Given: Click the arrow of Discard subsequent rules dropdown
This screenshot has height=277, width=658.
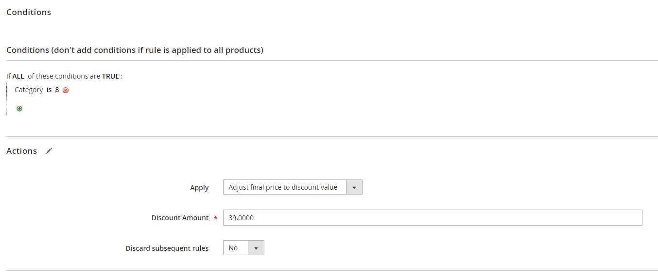Looking at the screenshot, I should [x=256, y=248].
